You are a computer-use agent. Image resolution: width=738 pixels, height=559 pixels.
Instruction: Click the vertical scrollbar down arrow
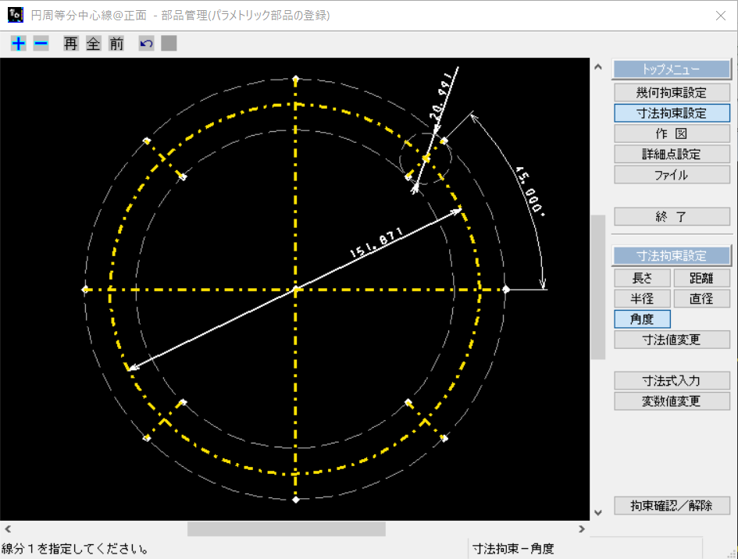tap(598, 512)
